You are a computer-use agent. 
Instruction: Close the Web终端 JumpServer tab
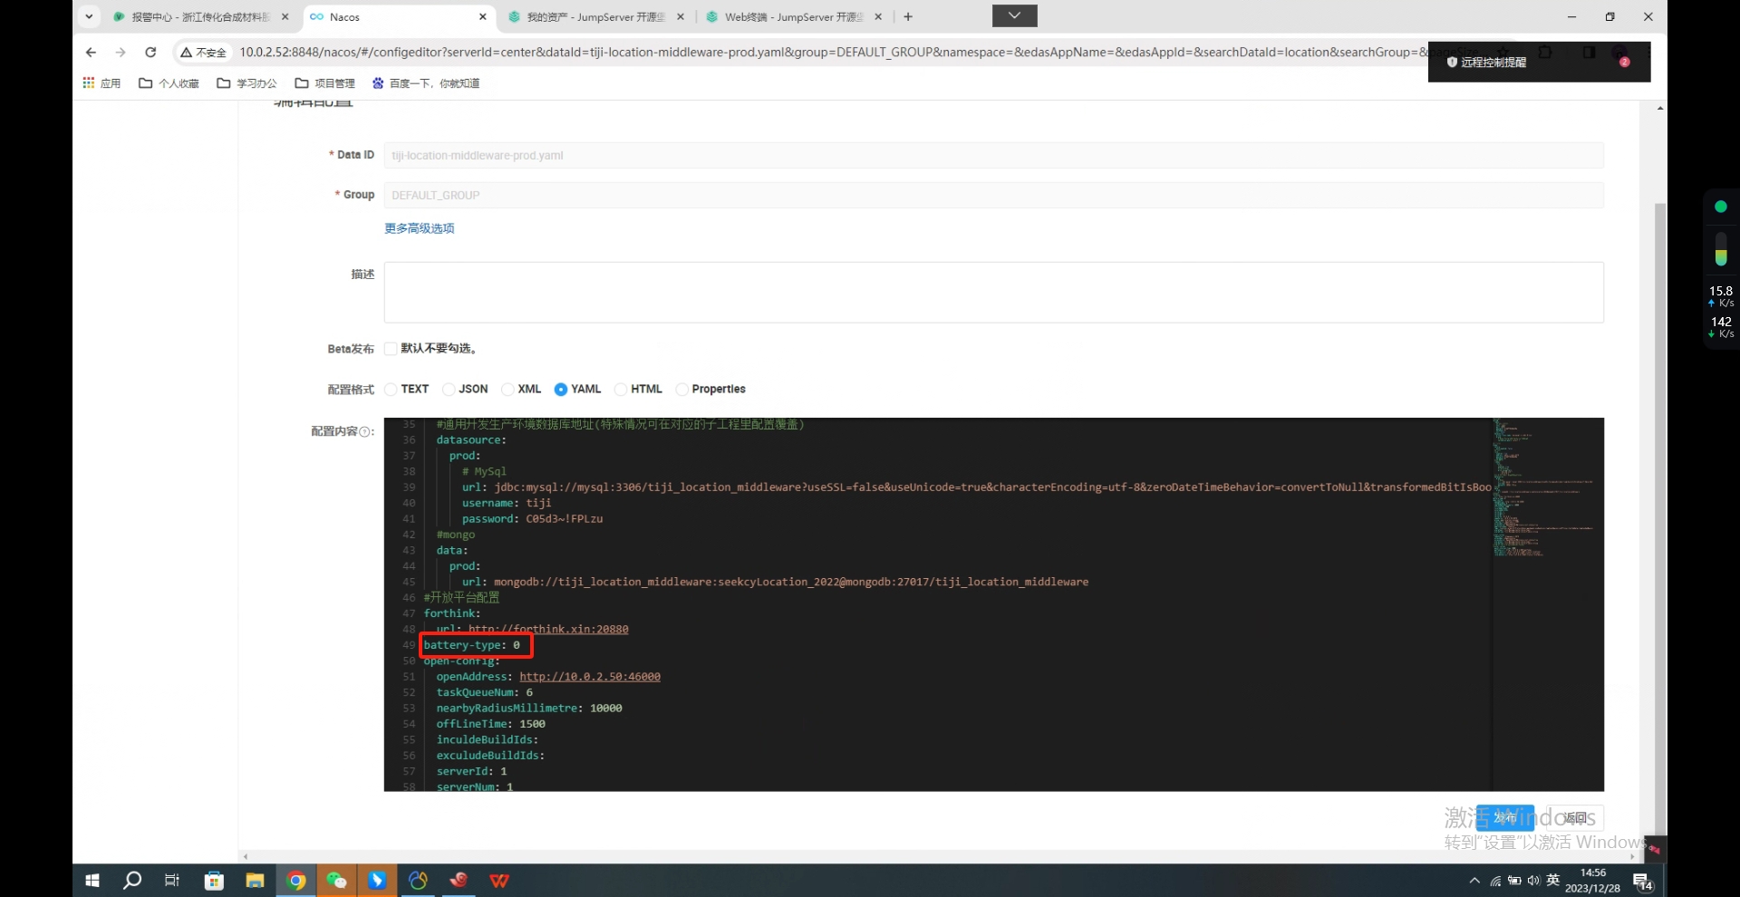(878, 17)
